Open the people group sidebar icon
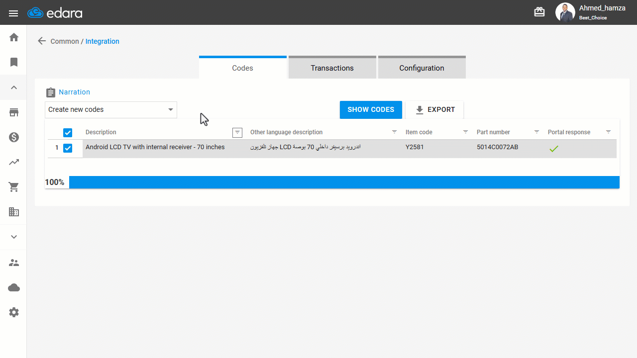Image resolution: width=637 pixels, height=358 pixels. (x=14, y=263)
